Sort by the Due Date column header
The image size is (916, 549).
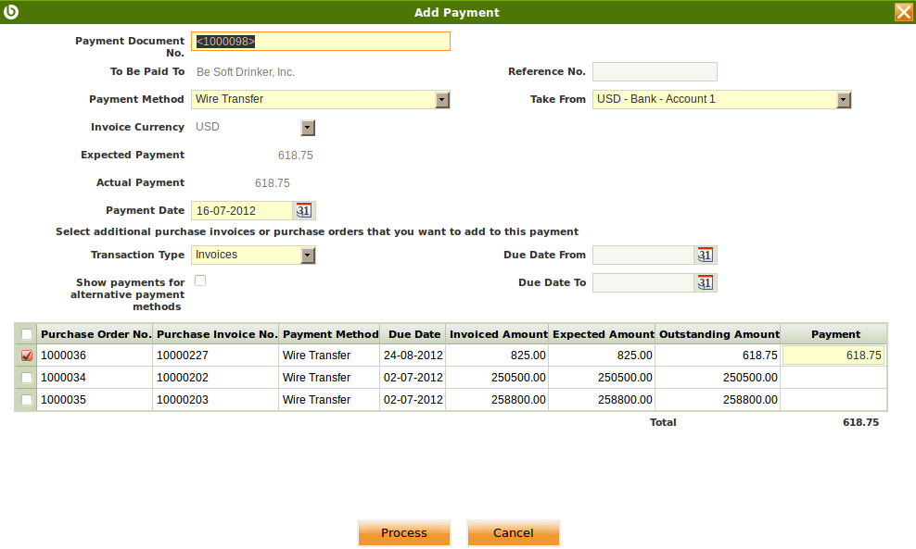pos(413,334)
